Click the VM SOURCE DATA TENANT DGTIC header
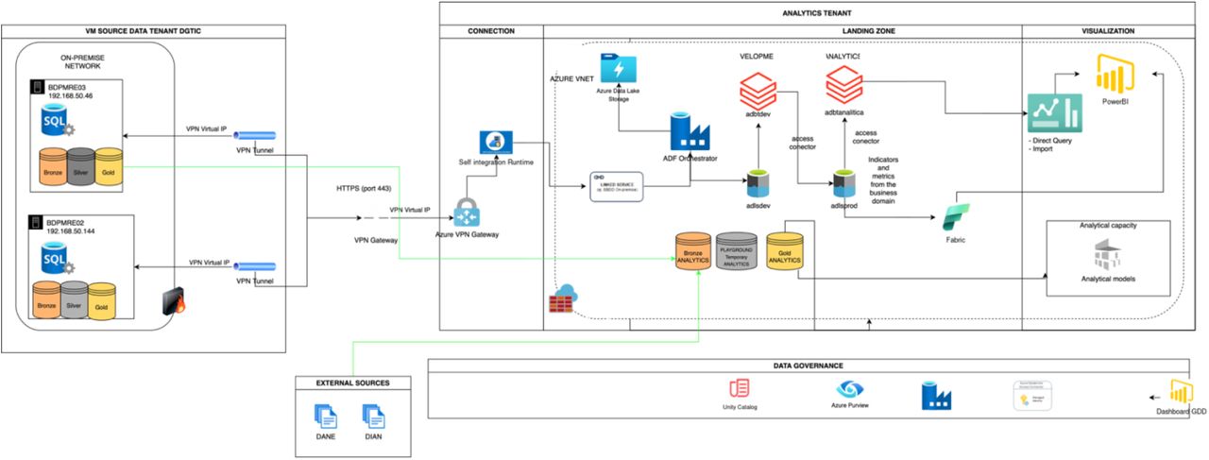This screenshot has width=1209, height=460. point(142,31)
